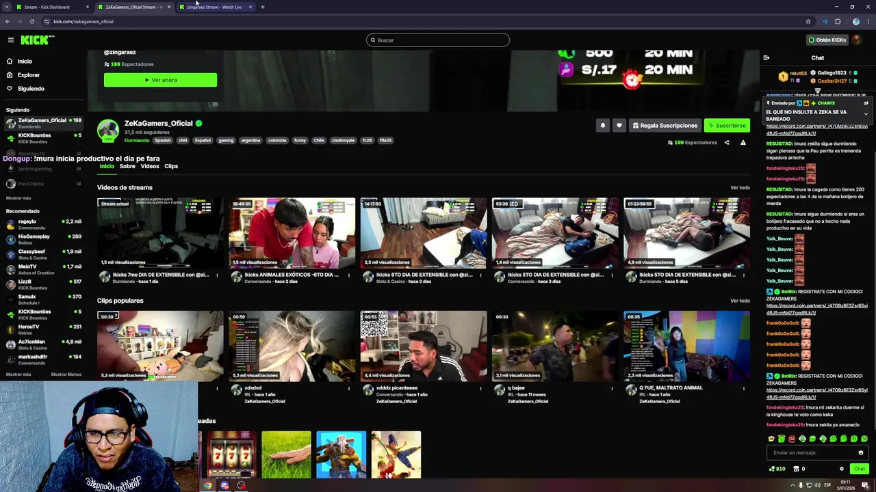Bookmark this page with the star icon
876x492 pixels.
808,22
